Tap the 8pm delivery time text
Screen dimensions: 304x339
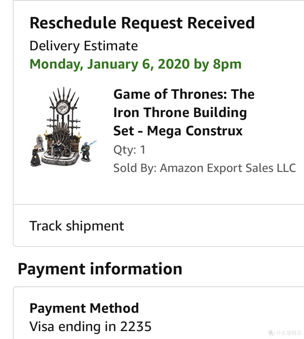[227, 64]
